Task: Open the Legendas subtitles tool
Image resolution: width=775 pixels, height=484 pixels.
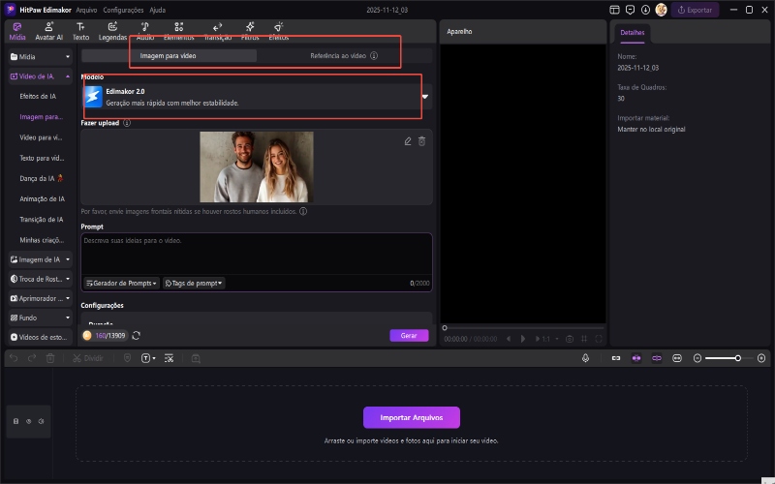Action: tap(112, 30)
